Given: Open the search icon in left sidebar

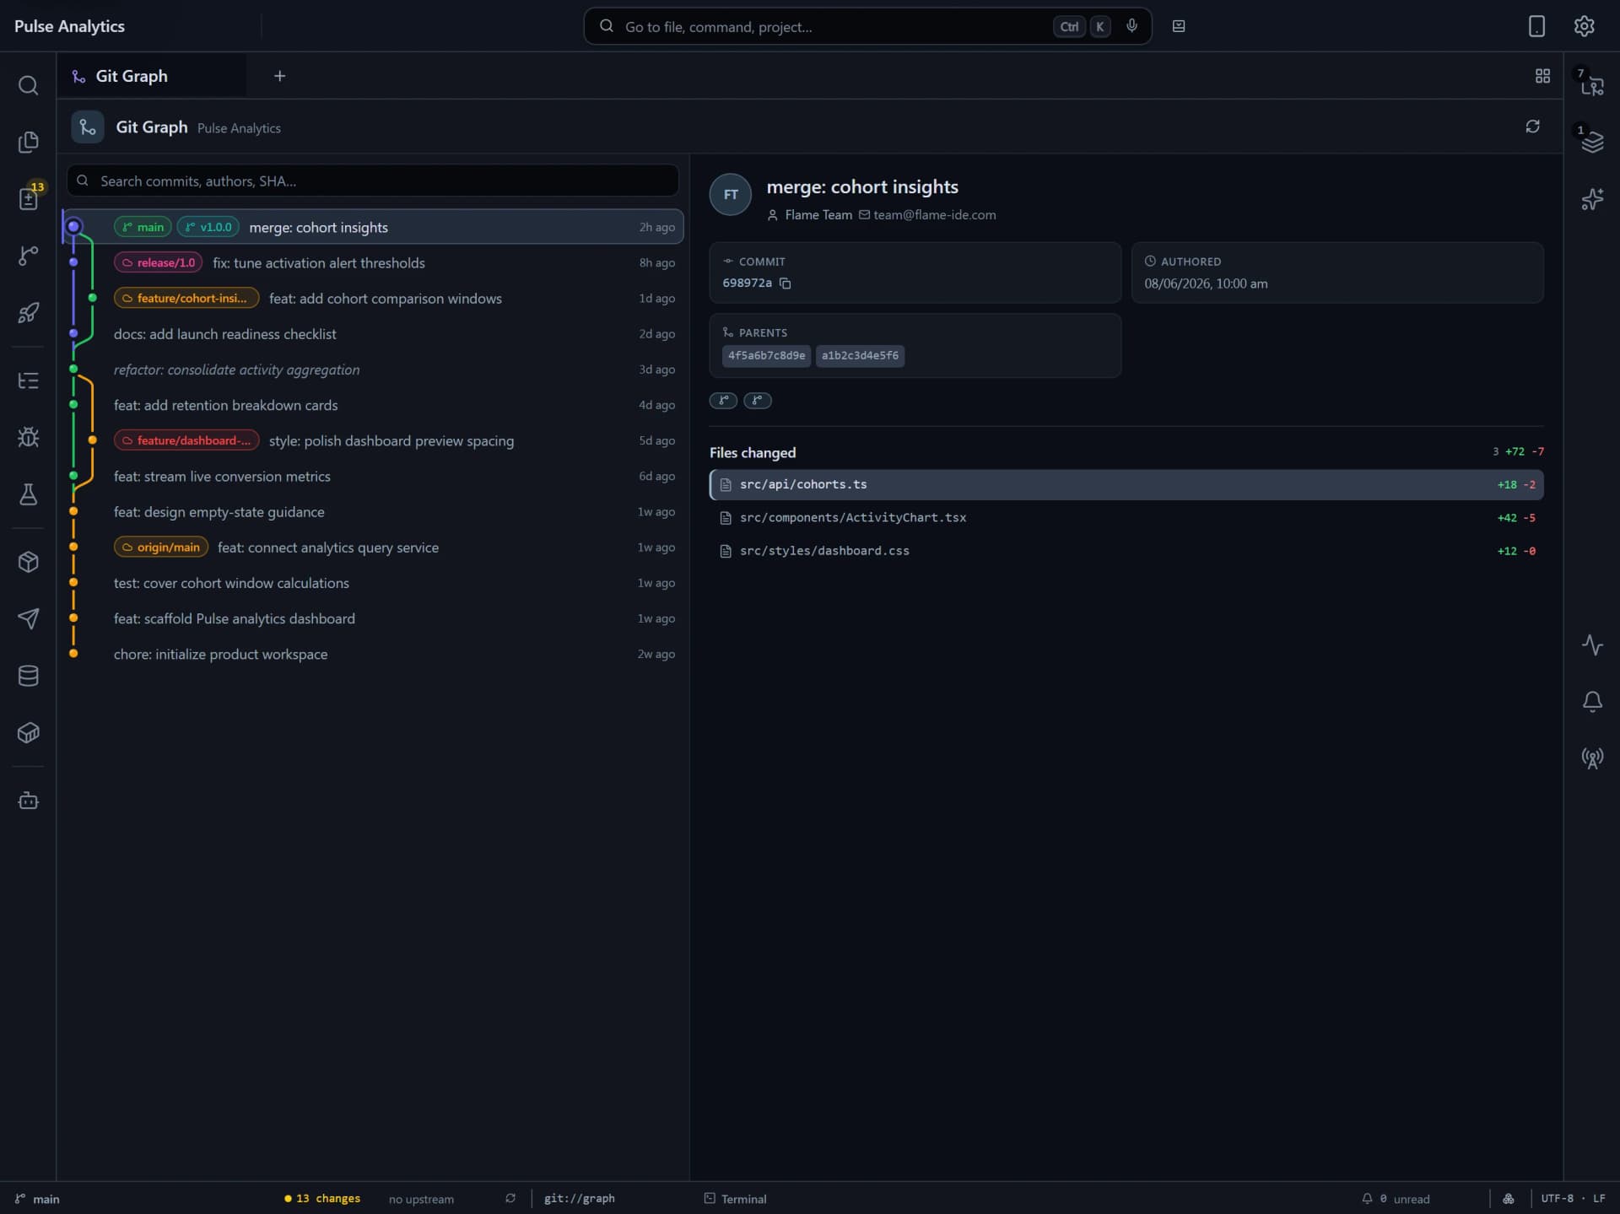Looking at the screenshot, I should 28,85.
